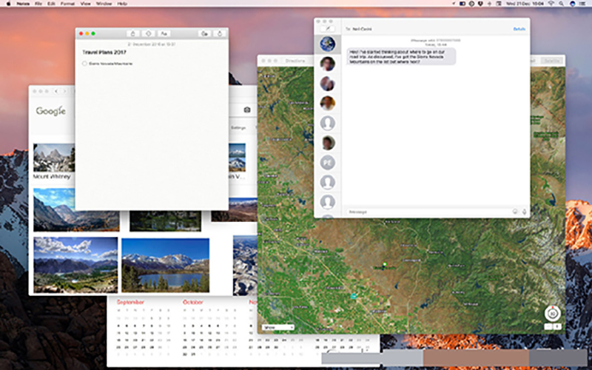This screenshot has width=592, height=370.
Task: Select the sixth conversation avatar in Messages
Action: [327, 143]
